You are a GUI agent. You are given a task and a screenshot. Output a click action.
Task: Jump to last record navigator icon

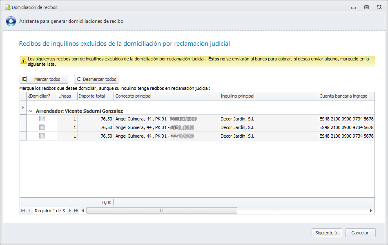point(76,211)
